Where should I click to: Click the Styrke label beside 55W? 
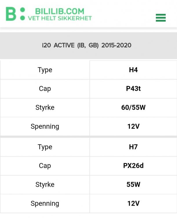[45, 185]
